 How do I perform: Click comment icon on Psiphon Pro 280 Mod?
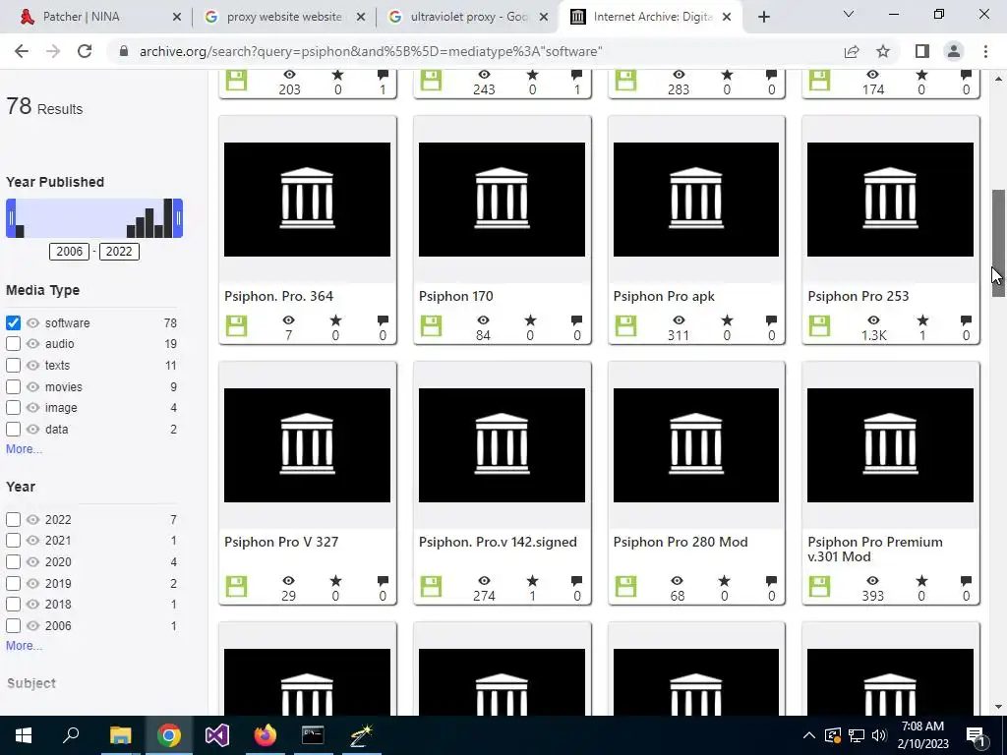coord(771,580)
